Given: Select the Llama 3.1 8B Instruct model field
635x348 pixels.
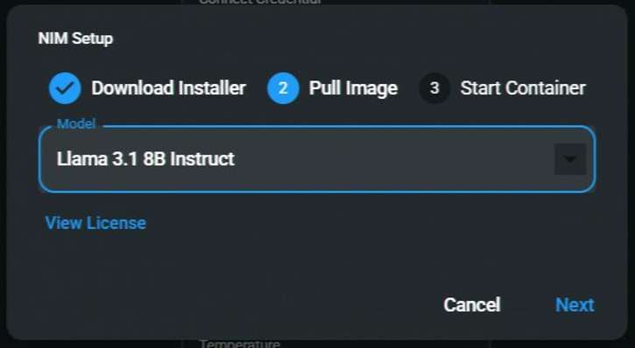Looking at the screenshot, I should pyautogui.click(x=317, y=159).
